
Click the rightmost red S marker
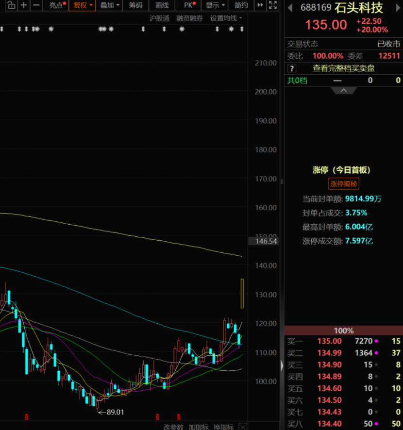[179, 417]
